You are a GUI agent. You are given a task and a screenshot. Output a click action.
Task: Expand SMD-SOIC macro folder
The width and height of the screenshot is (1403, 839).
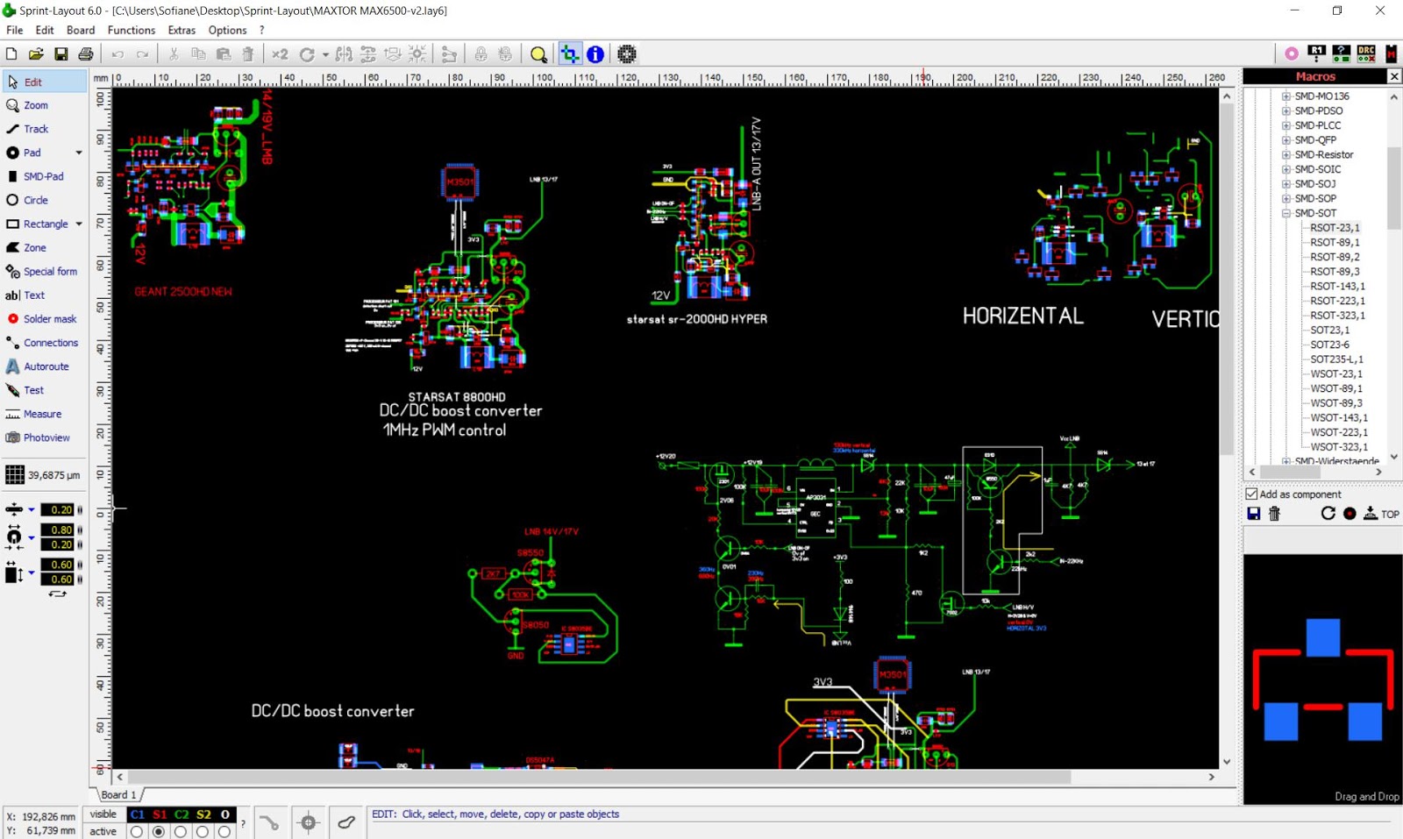(1286, 169)
